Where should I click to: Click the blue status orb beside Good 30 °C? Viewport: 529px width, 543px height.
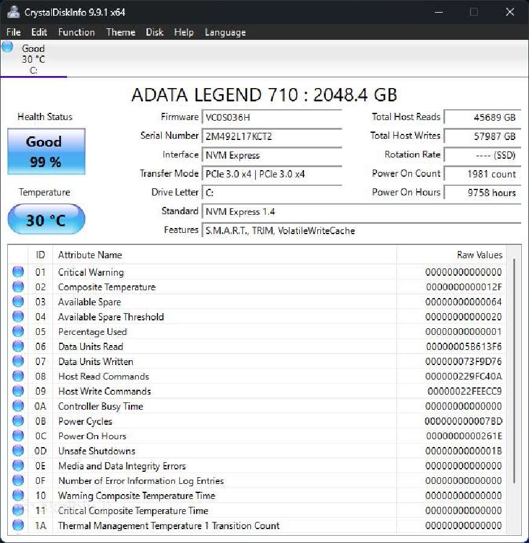tap(7, 47)
